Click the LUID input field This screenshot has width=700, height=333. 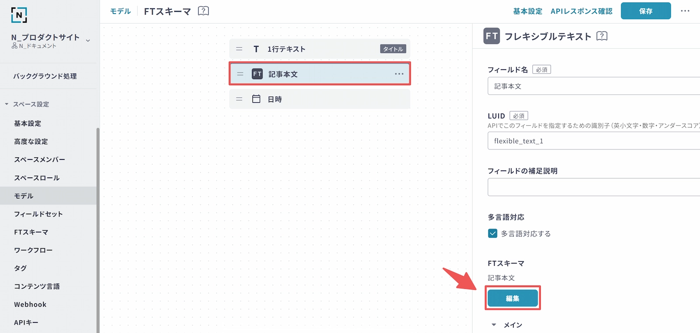click(x=593, y=141)
